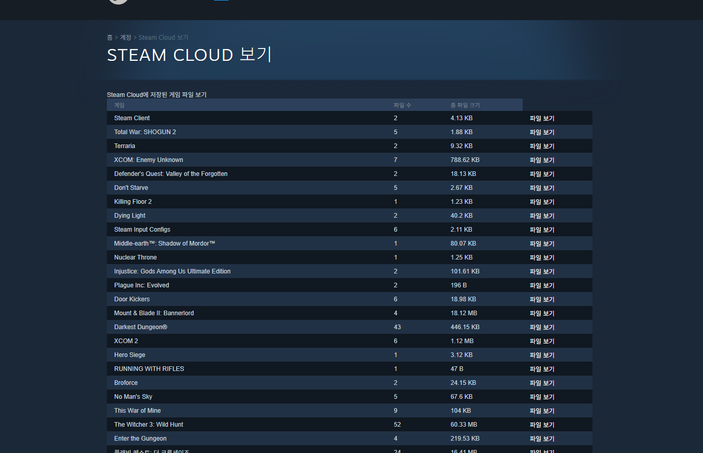This screenshot has width=703, height=453.
Task: Select the page title STEAM CLOUD 보기
Action: 189,55
